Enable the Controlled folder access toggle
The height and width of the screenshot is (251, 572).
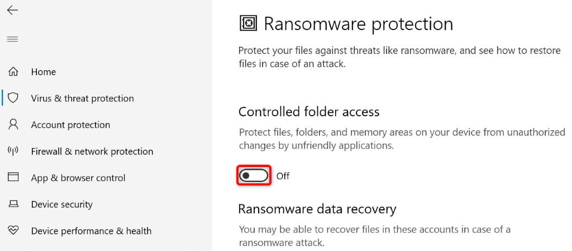coord(254,176)
